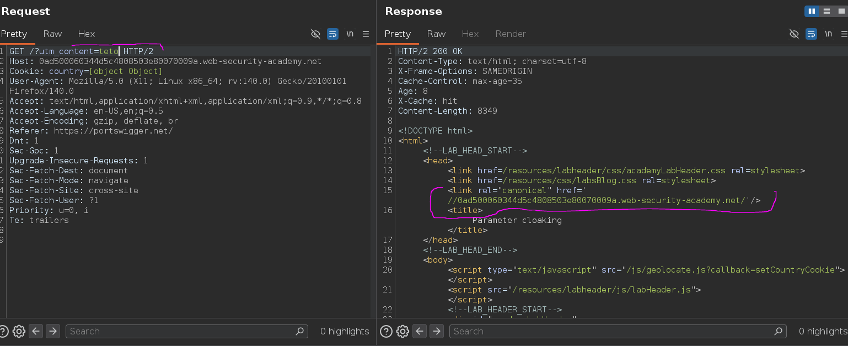Click the Accept-Encoding header line
Image resolution: width=848 pixels, height=346 pixels.
click(94, 121)
